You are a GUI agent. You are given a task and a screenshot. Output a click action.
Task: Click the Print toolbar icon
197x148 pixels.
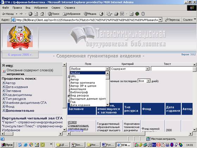(116, 14)
